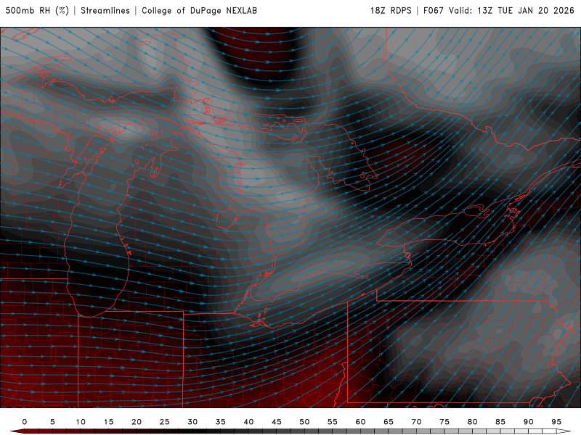The width and height of the screenshot is (581, 435).
Task: Select the 'Streamlines' label in header
Action: pyautogui.click(x=105, y=11)
